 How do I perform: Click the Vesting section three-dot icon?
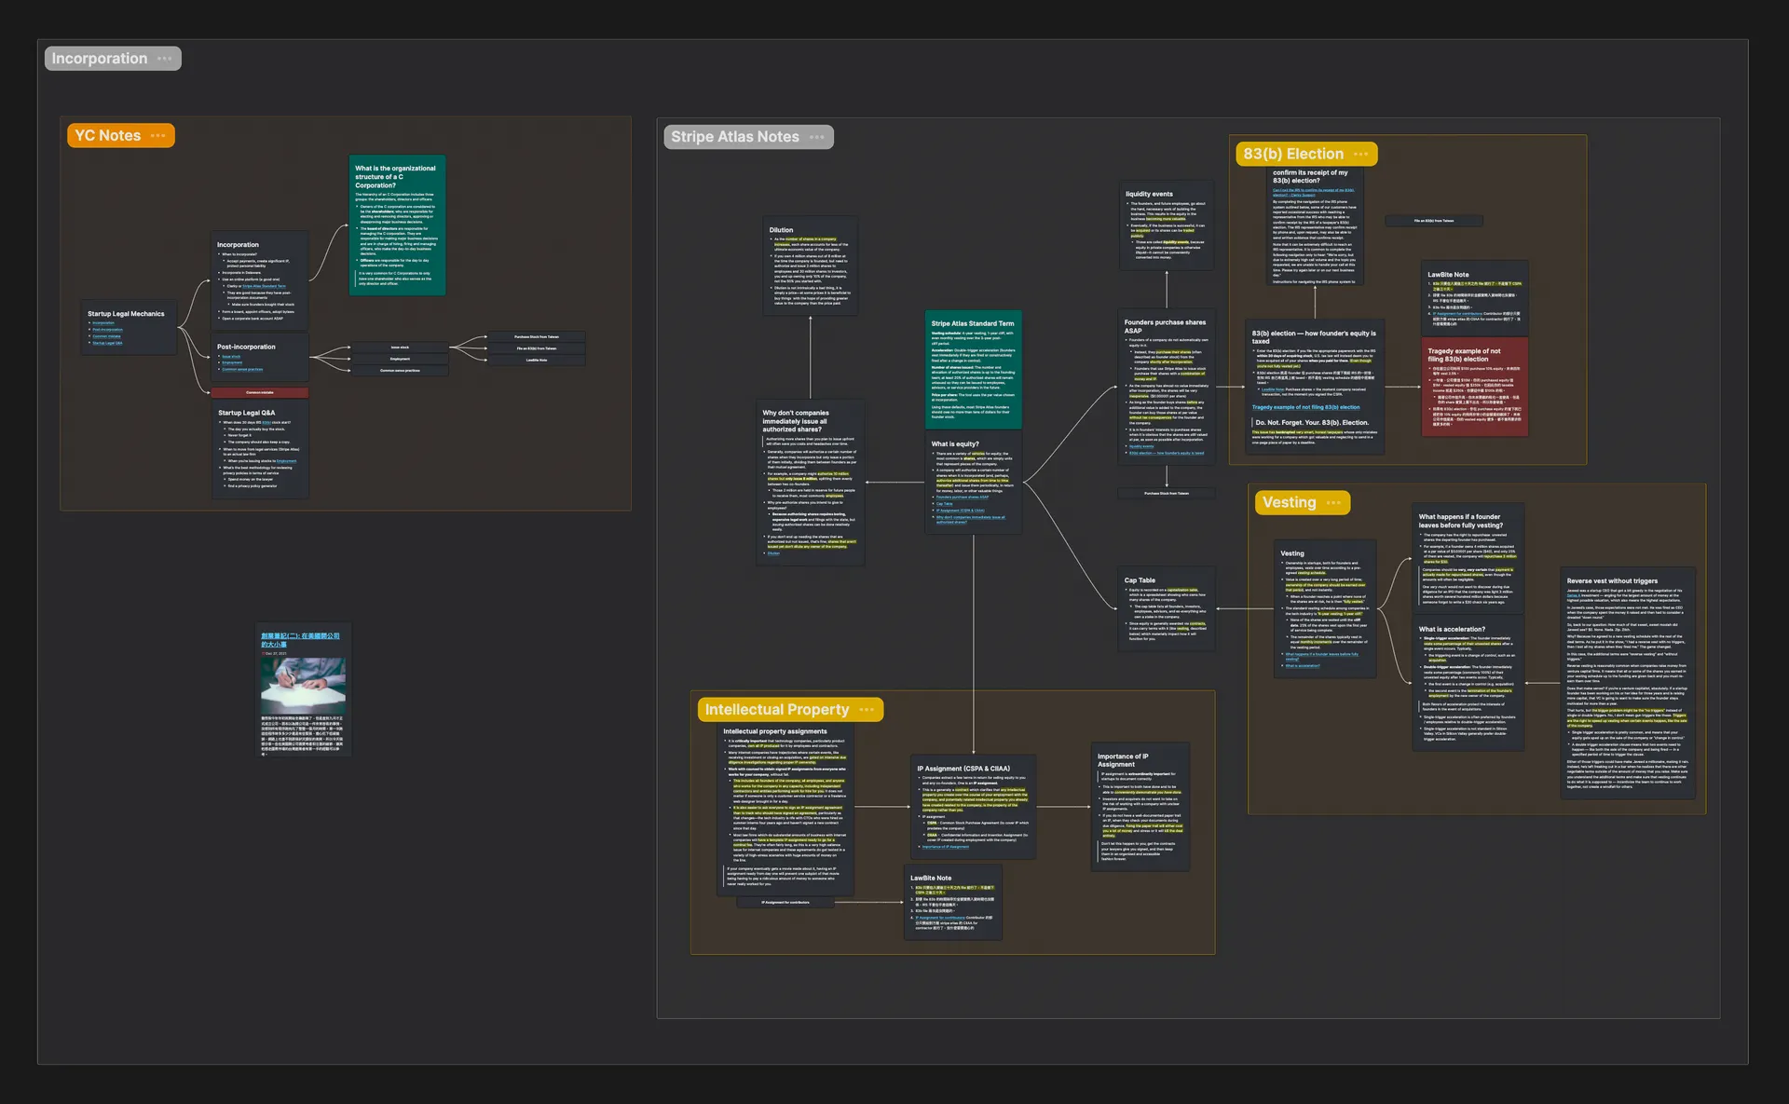point(1334,503)
